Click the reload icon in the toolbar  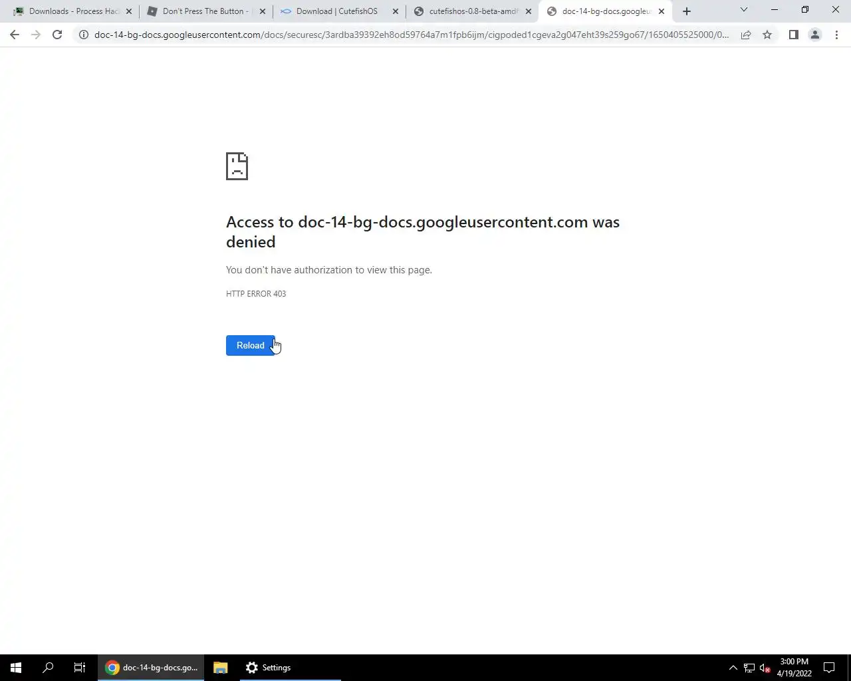57,35
